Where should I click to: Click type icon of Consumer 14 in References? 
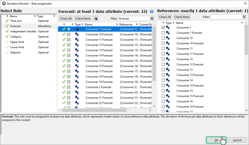tap(168, 80)
